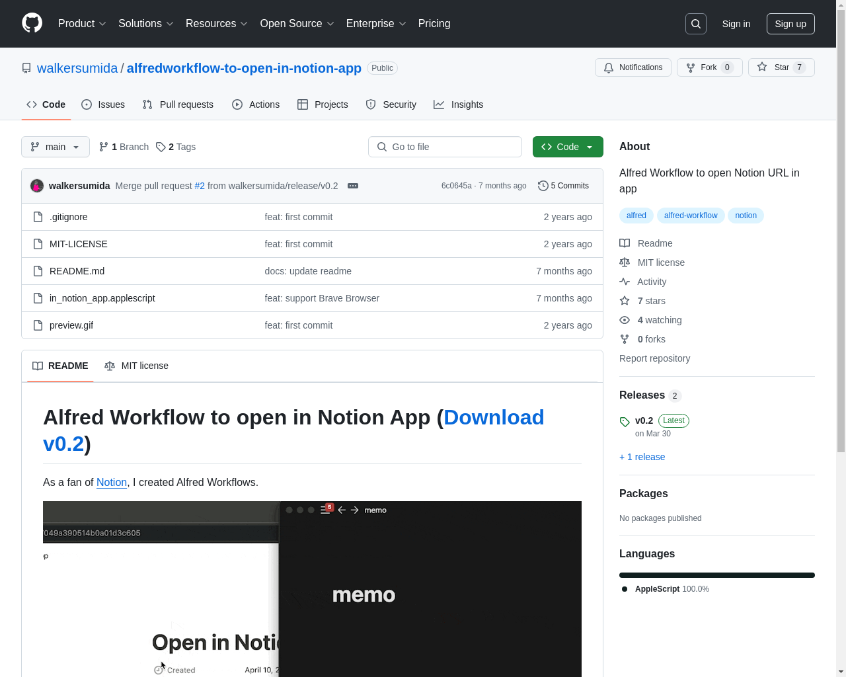Click the AppleScript language bar
Viewport: 846px width, 677px height.
[717, 575]
